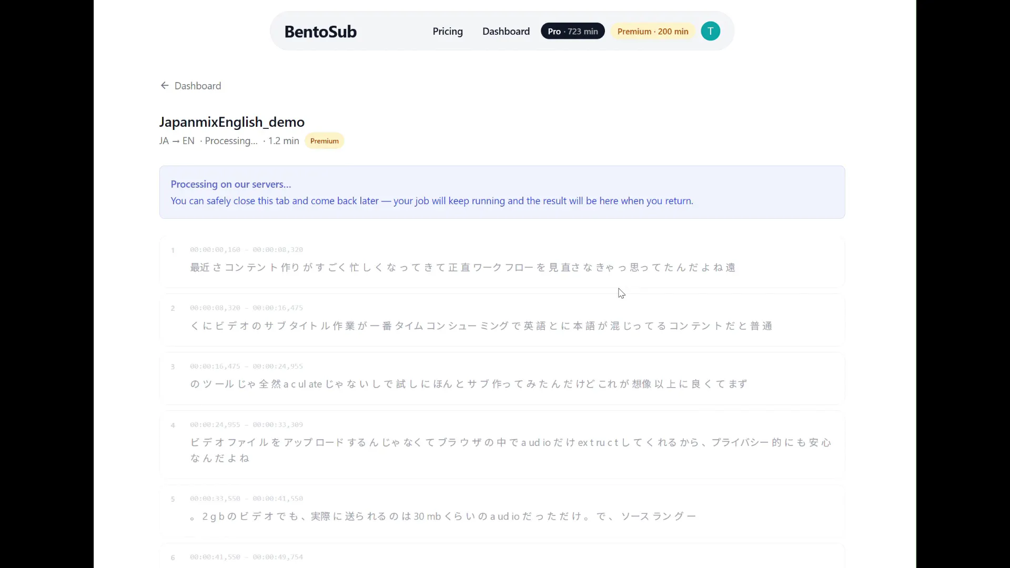
Task: Click the BentoSub logo
Action: point(320,32)
